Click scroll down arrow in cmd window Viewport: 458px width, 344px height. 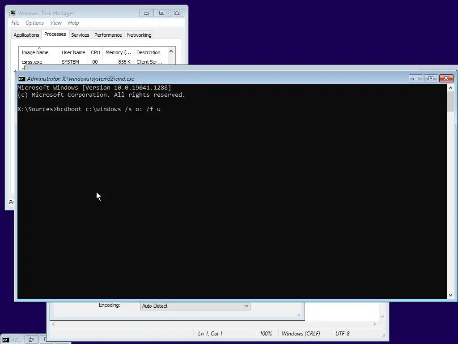click(450, 295)
